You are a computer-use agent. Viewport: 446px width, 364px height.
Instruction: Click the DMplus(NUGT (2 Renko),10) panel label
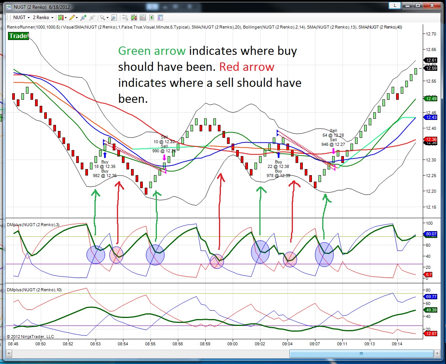tap(34, 290)
